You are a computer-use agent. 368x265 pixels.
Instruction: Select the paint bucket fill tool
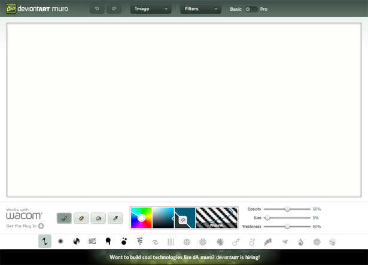coord(98,218)
